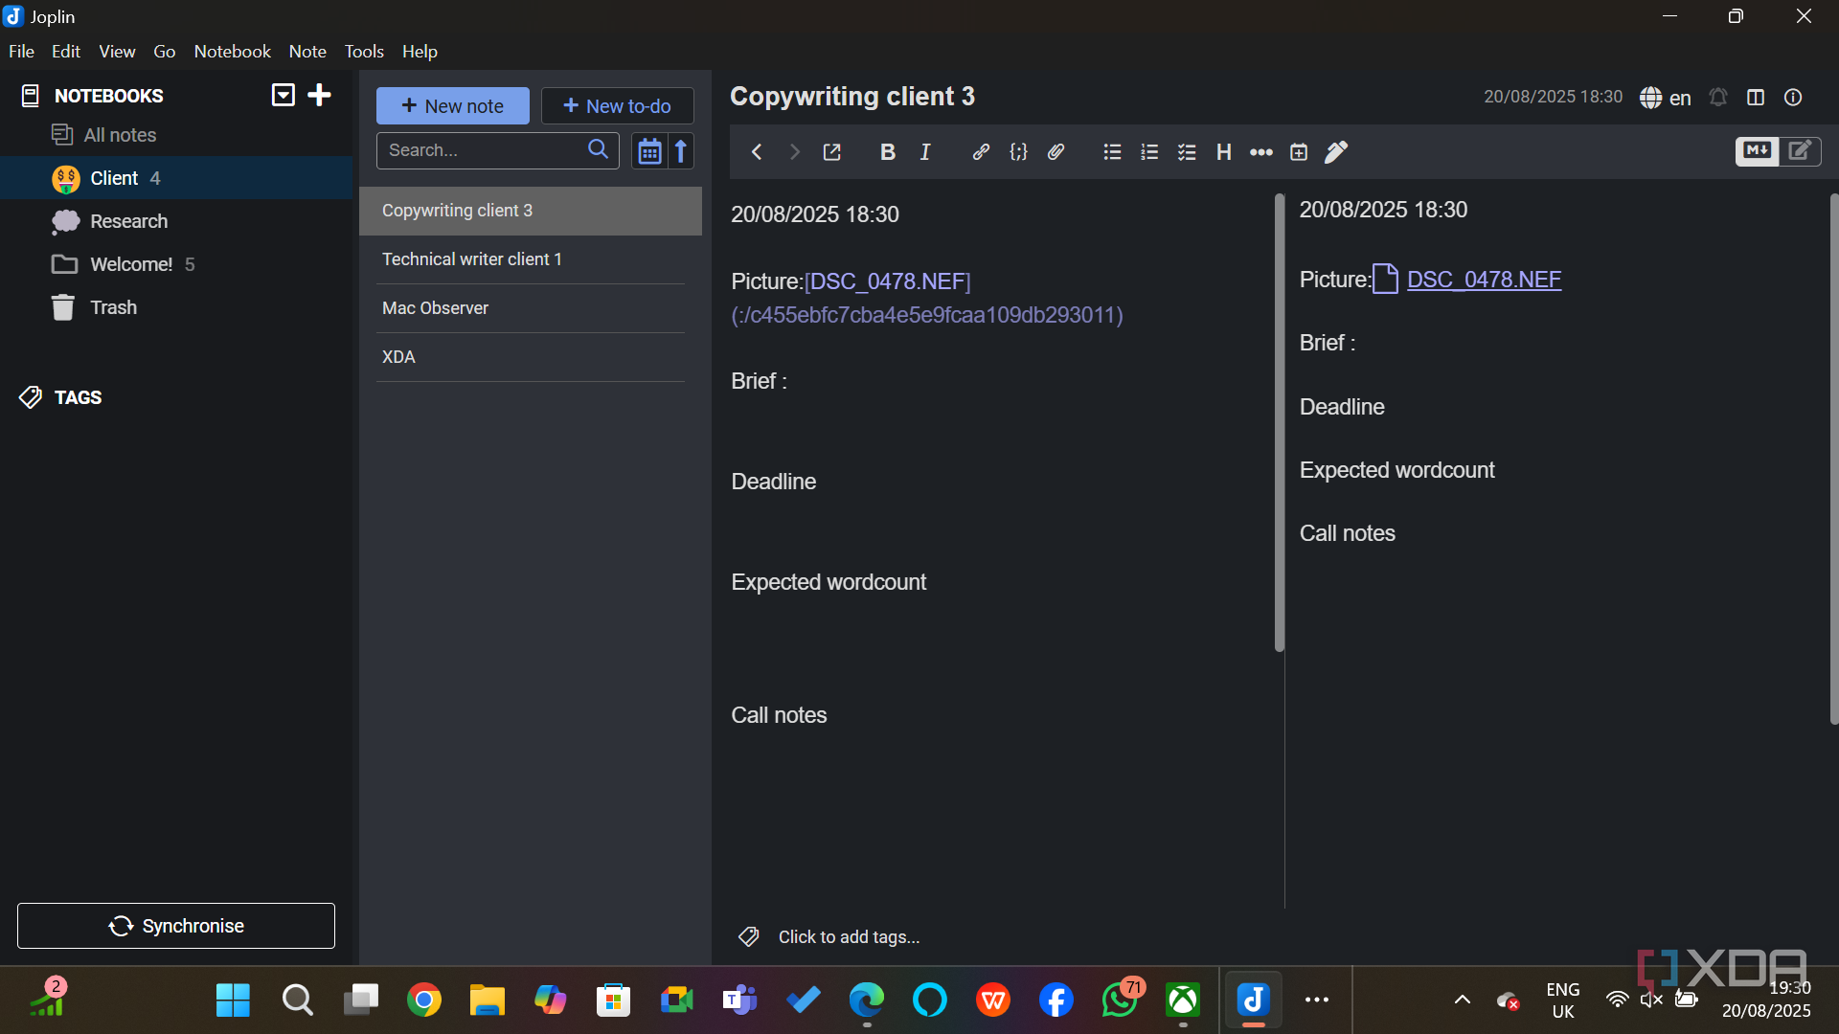The height and width of the screenshot is (1034, 1839).
Task: Open Microsoft Edge from taskbar
Action: [867, 1000]
